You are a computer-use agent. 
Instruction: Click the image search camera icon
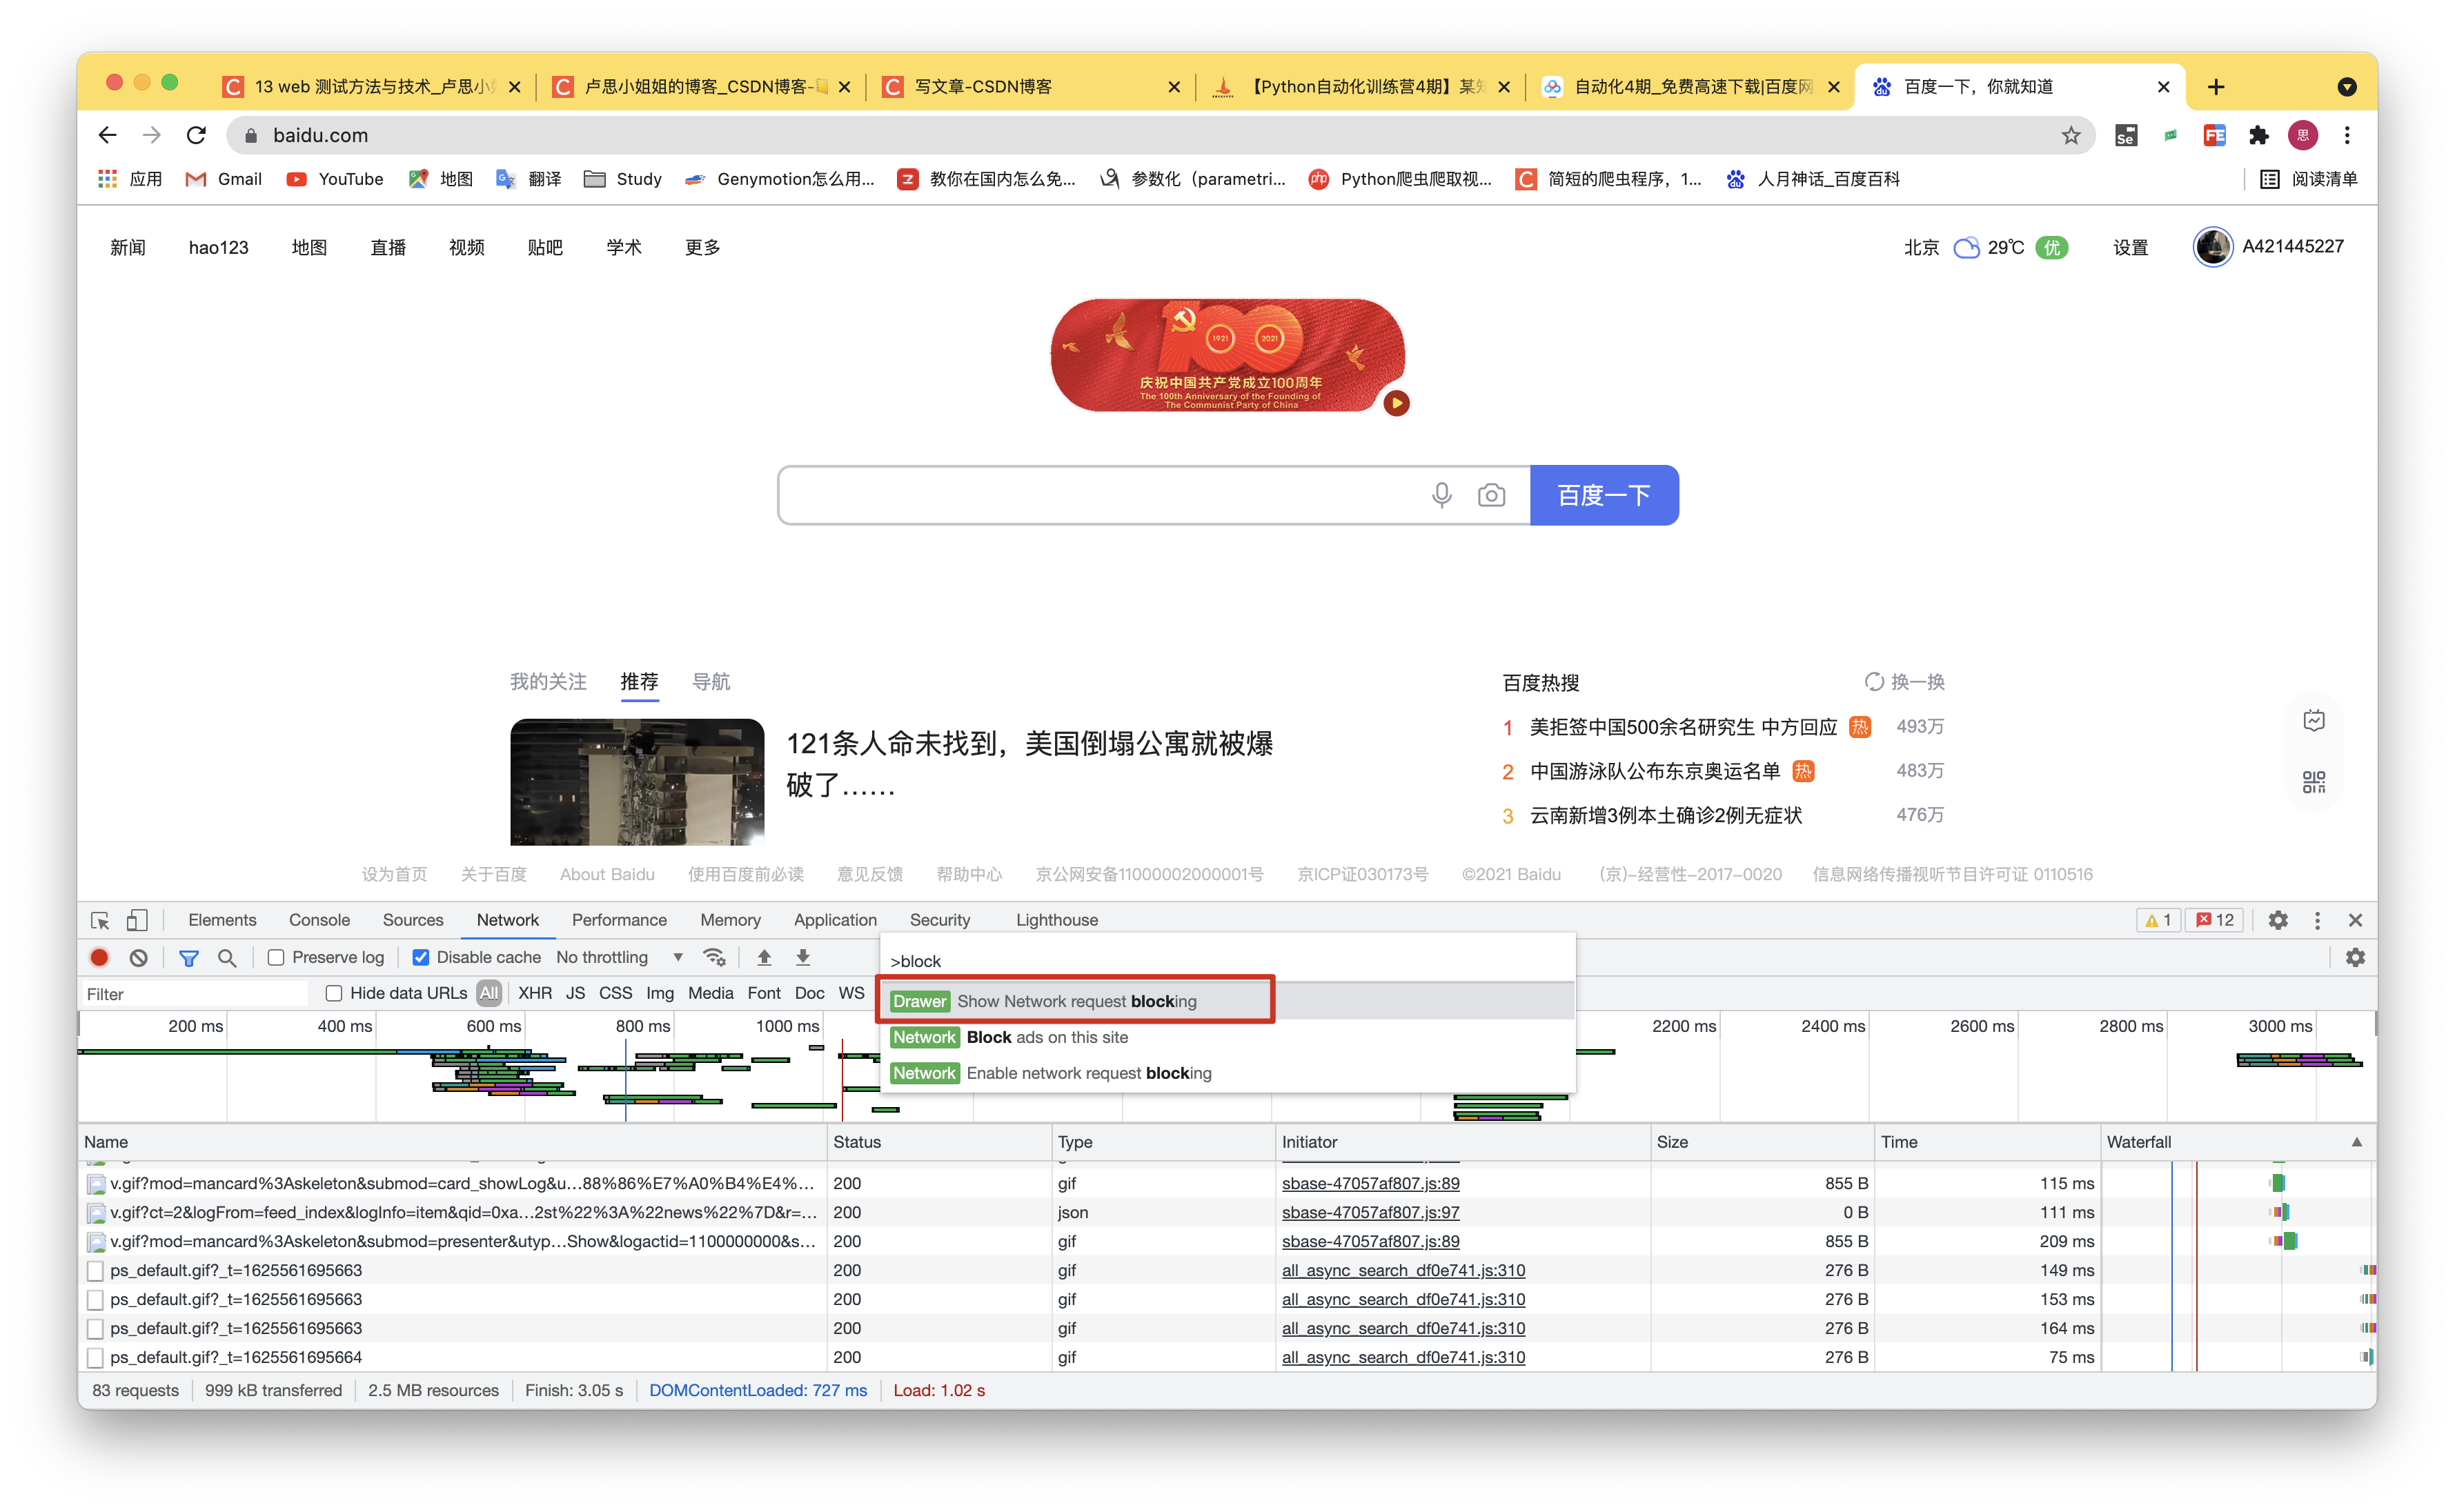coord(1491,495)
